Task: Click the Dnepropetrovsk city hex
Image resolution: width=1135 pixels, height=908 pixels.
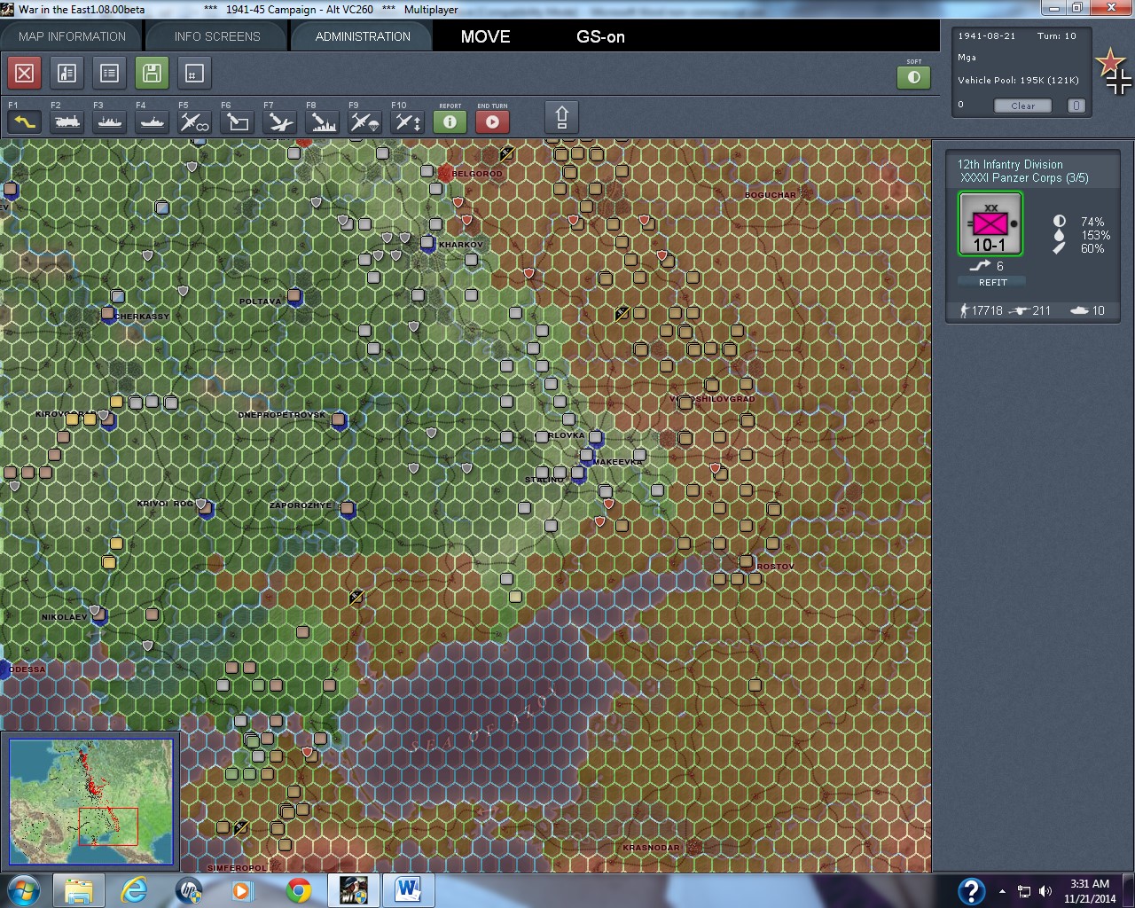Action: [x=339, y=419]
